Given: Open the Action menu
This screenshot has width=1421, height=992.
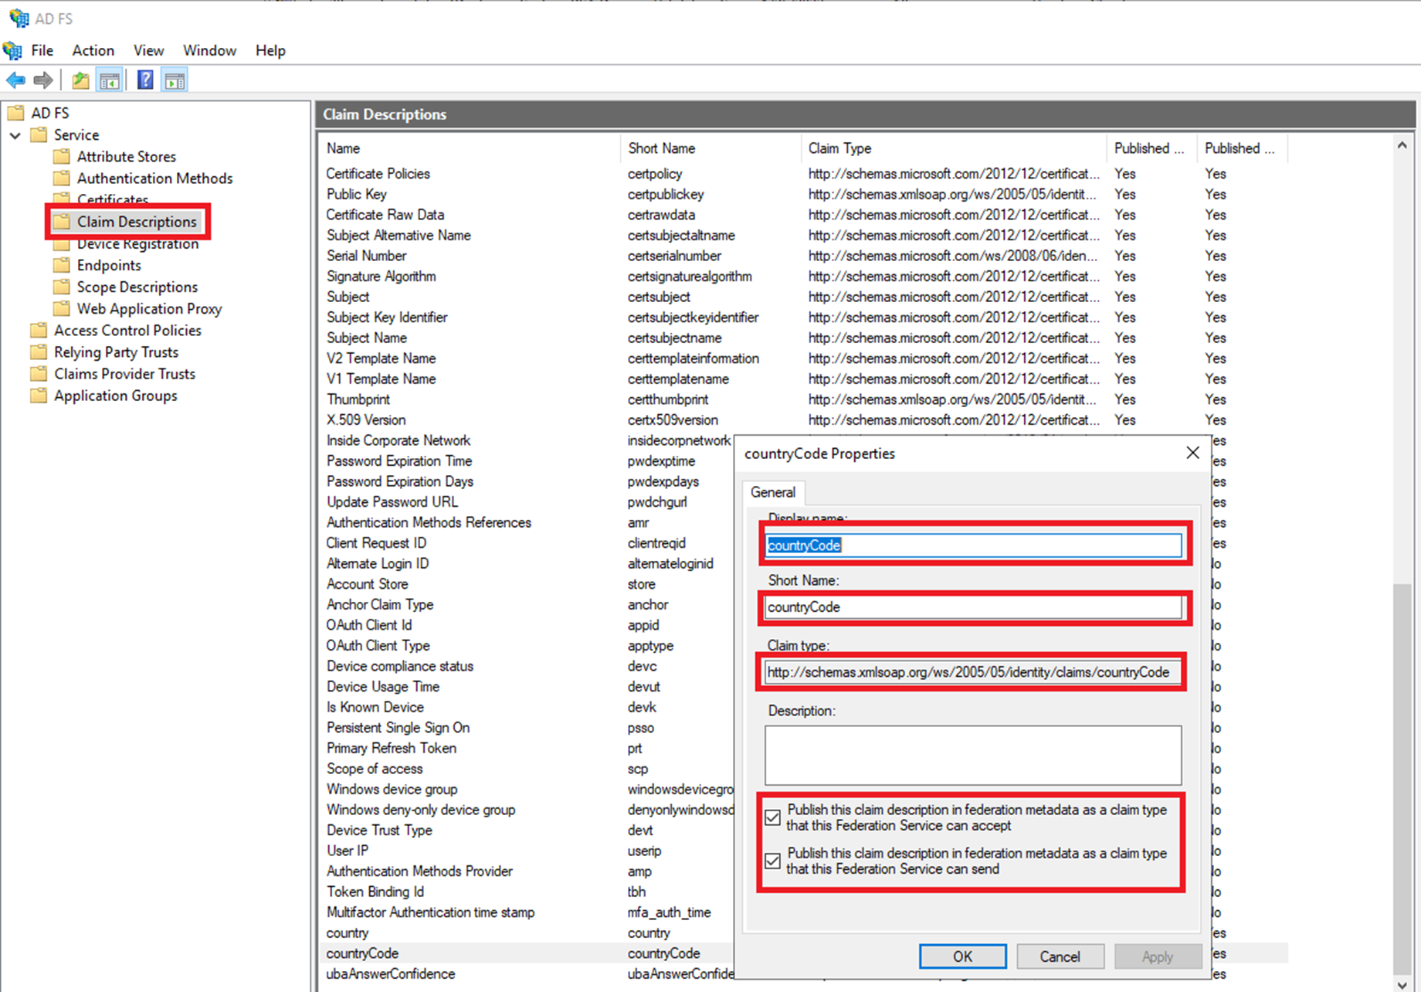Looking at the screenshot, I should click(x=93, y=50).
